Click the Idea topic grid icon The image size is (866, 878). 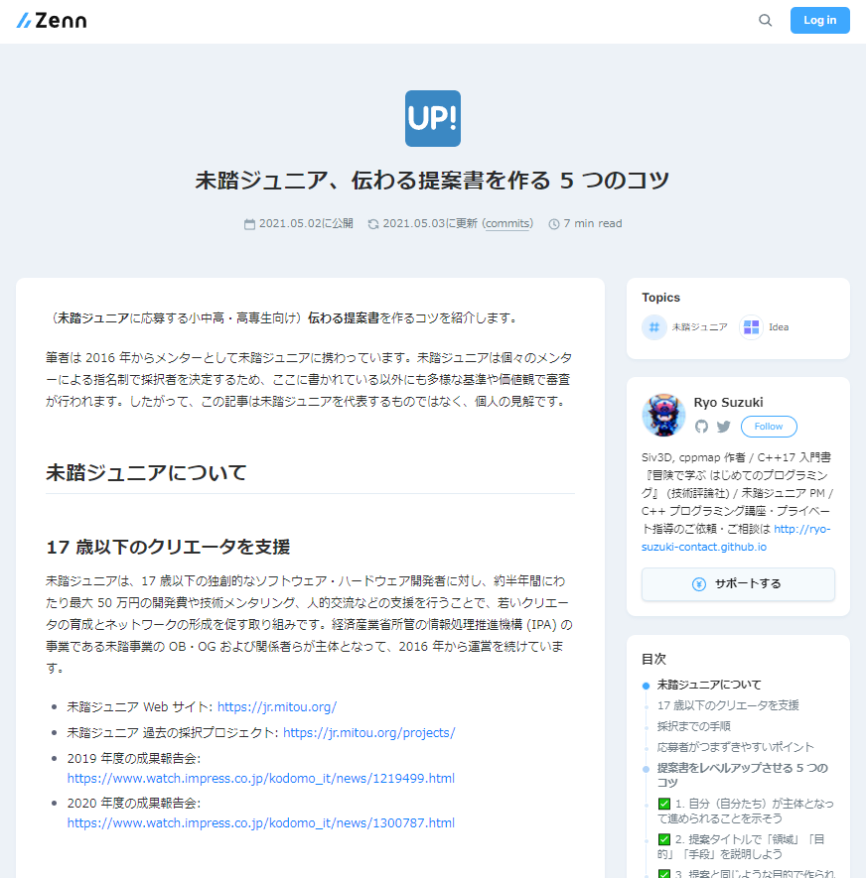(751, 327)
